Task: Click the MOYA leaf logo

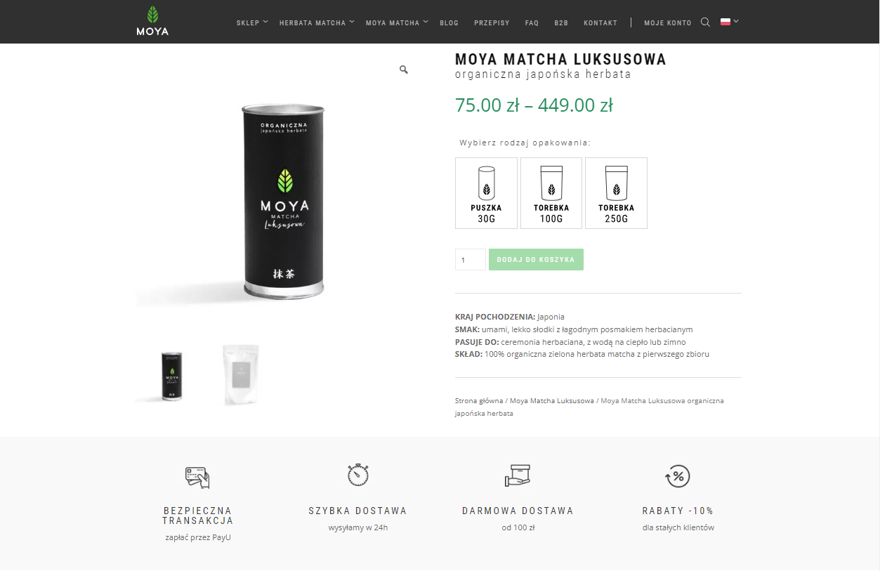Action: pos(152,21)
